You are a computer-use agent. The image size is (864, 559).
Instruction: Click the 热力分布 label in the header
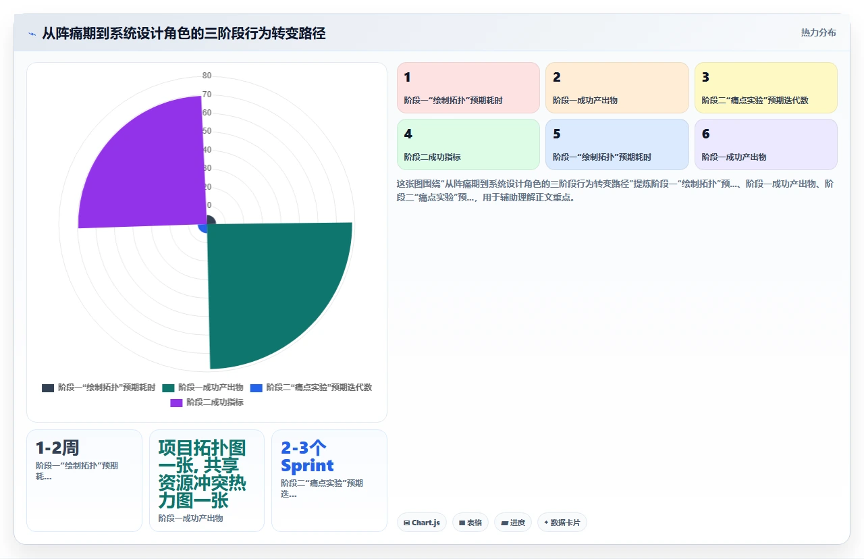(818, 32)
